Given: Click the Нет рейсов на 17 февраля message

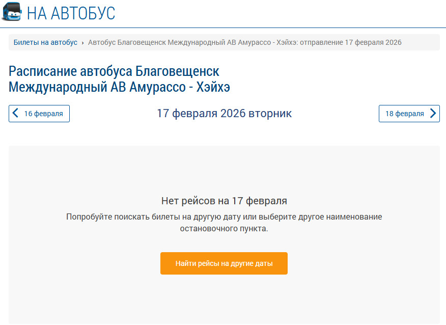Looking at the screenshot, I should (224, 201).
